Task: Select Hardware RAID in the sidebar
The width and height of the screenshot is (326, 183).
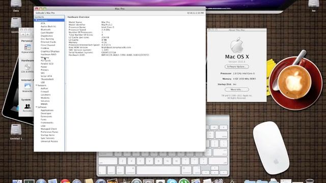Action: [x=48, y=54]
